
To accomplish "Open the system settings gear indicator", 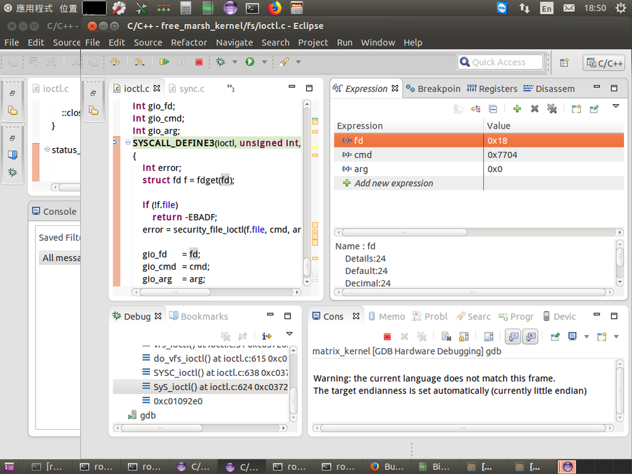I will click(x=621, y=8).
